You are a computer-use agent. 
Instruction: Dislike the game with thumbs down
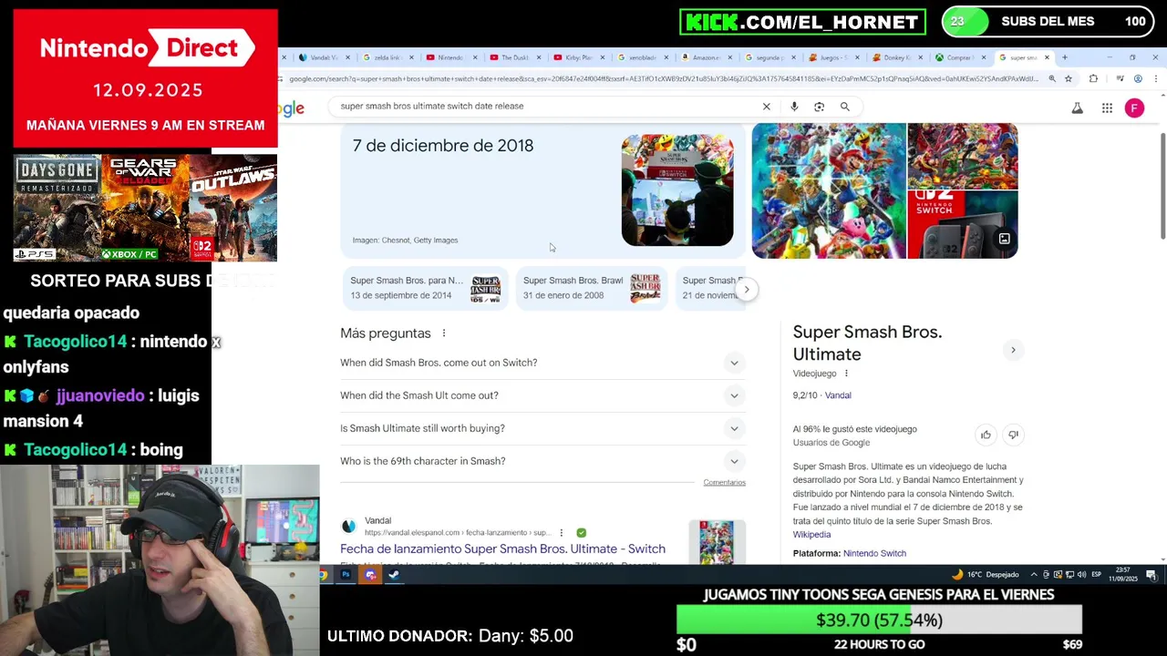click(1013, 436)
